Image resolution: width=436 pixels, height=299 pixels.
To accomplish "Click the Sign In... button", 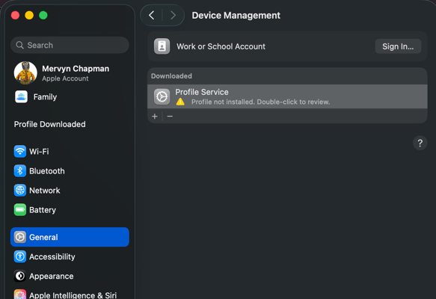I will tap(398, 46).
